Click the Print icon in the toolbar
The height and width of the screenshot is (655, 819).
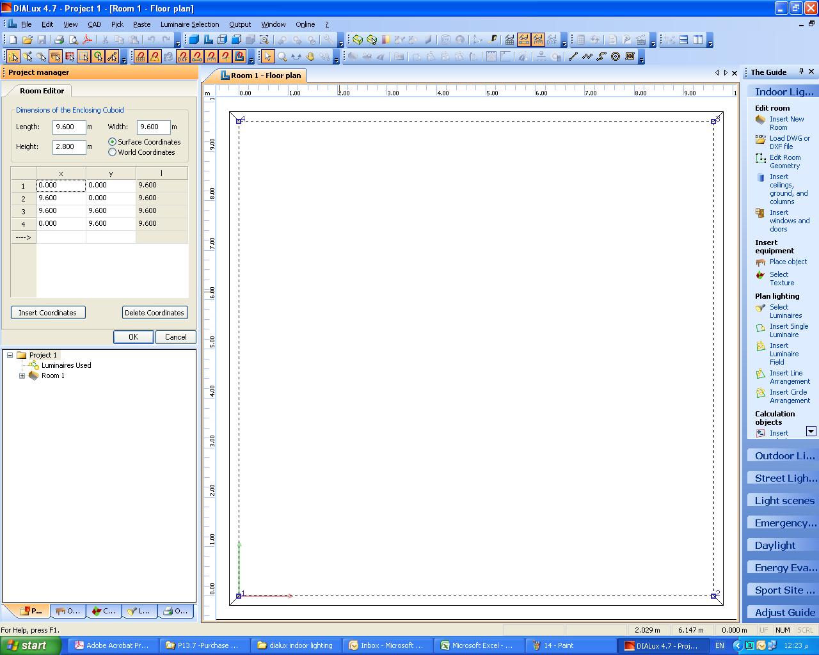pos(58,40)
